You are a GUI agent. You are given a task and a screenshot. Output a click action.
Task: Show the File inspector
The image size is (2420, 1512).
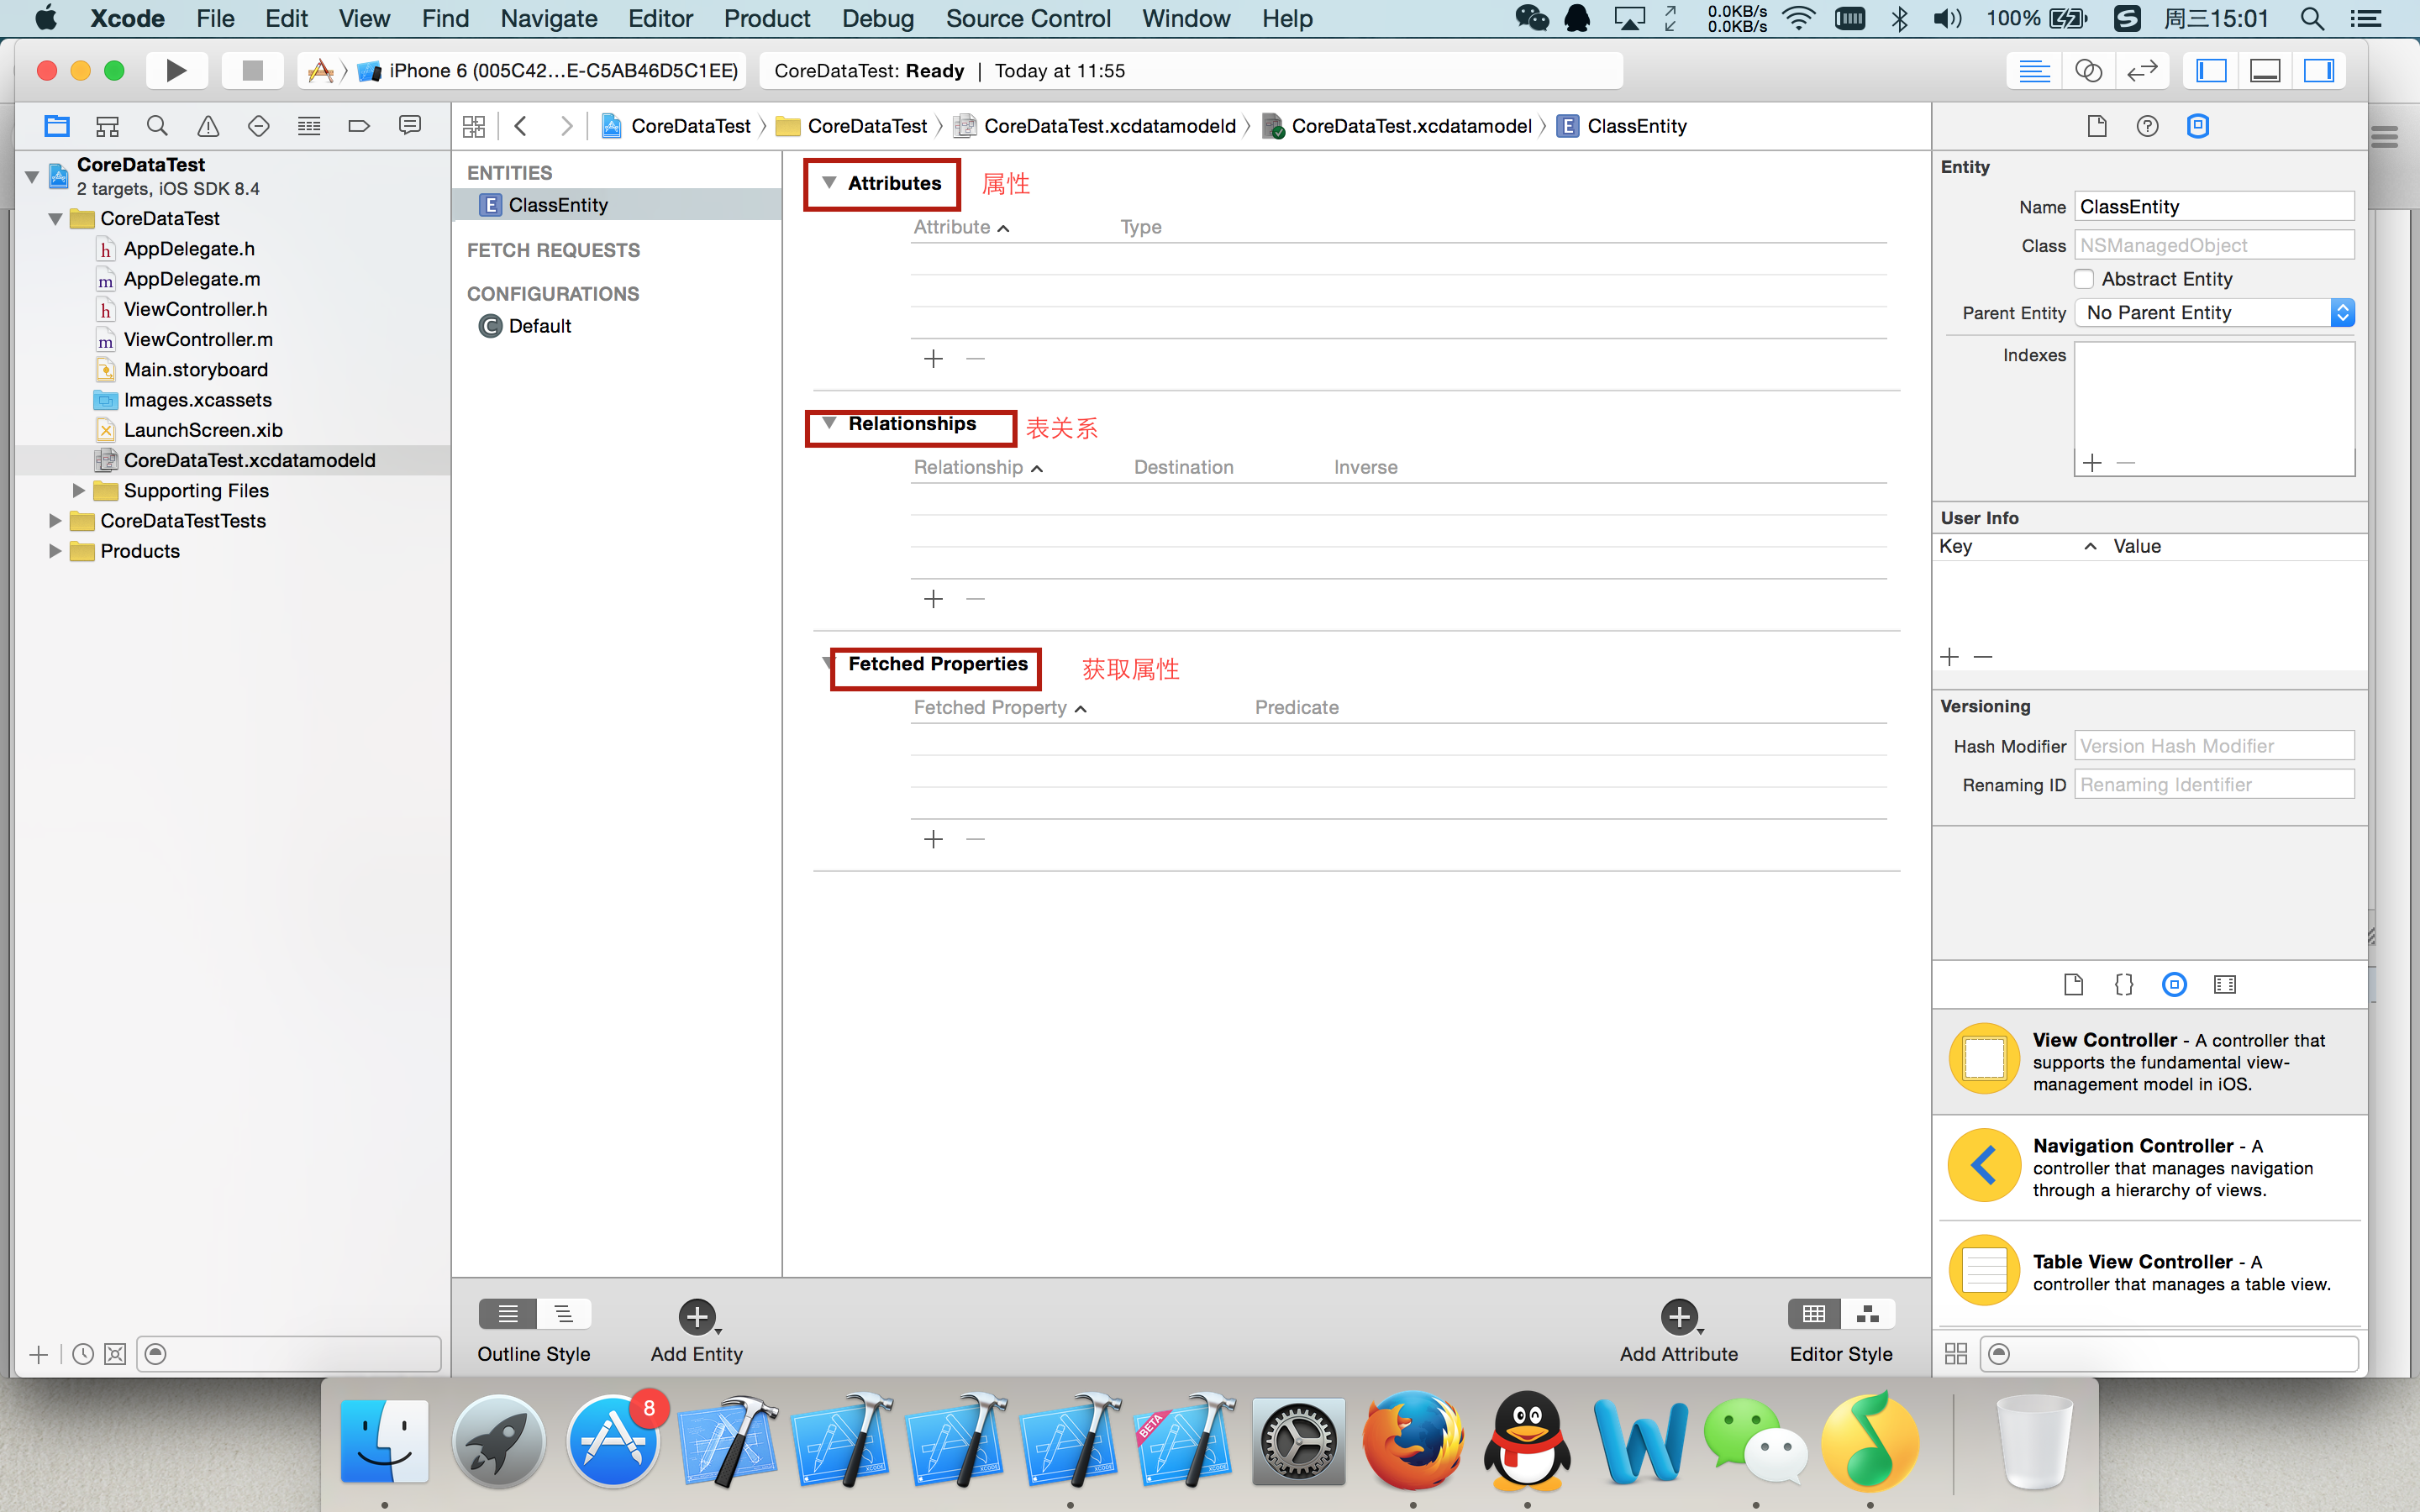click(x=2097, y=126)
